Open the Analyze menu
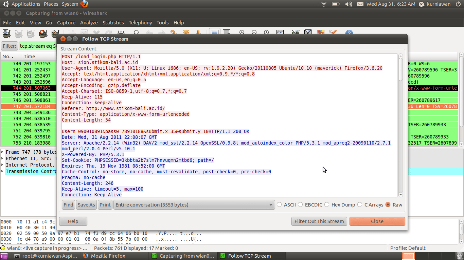The image size is (464, 260). 89,23
